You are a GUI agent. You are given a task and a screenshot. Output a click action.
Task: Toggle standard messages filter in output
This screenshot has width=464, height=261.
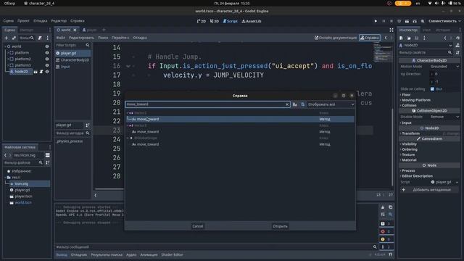(386, 224)
